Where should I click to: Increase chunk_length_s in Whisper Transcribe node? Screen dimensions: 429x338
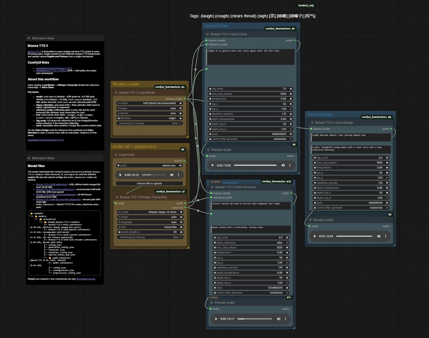click(x=181, y=232)
